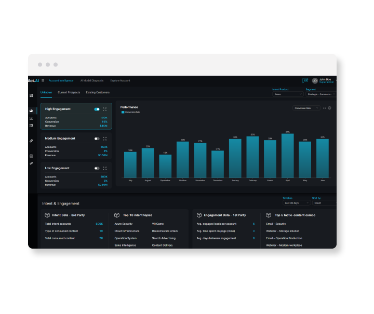Open the hamburger menu beside Act.AI logo
The height and width of the screenshot is (314, 374).
point(43,80)
